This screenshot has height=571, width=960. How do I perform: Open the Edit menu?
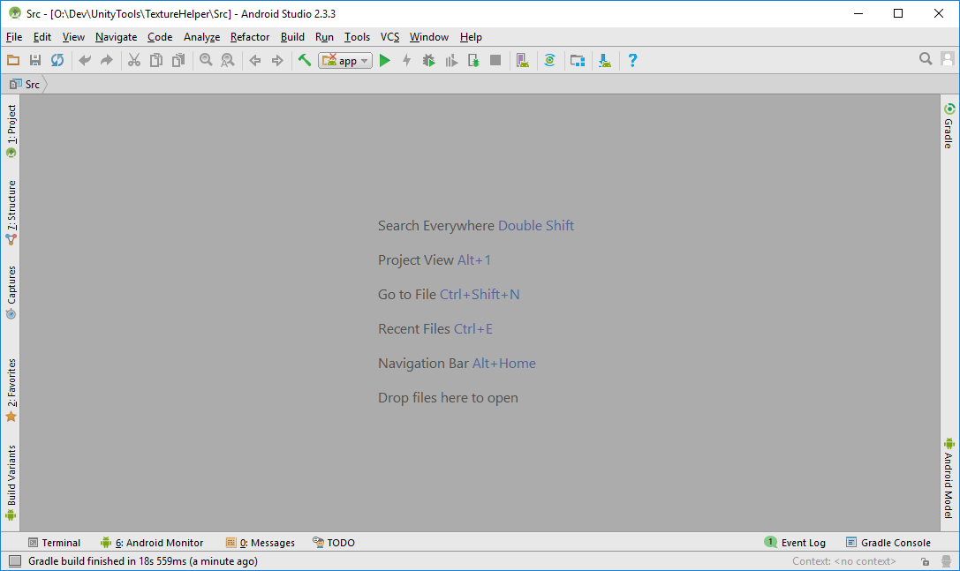(x=42, y=37)
